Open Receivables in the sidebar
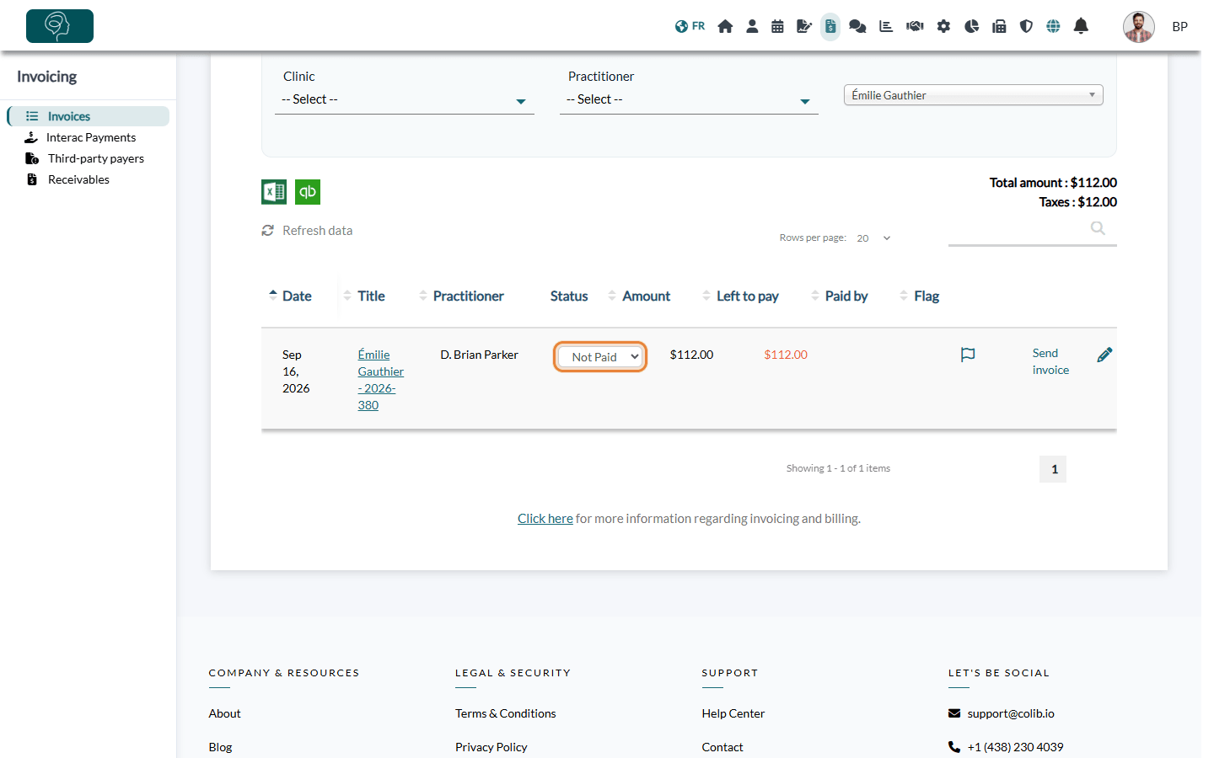Image resolution: width=1214 pixels, height=758 pixels. tap(78, 179)
